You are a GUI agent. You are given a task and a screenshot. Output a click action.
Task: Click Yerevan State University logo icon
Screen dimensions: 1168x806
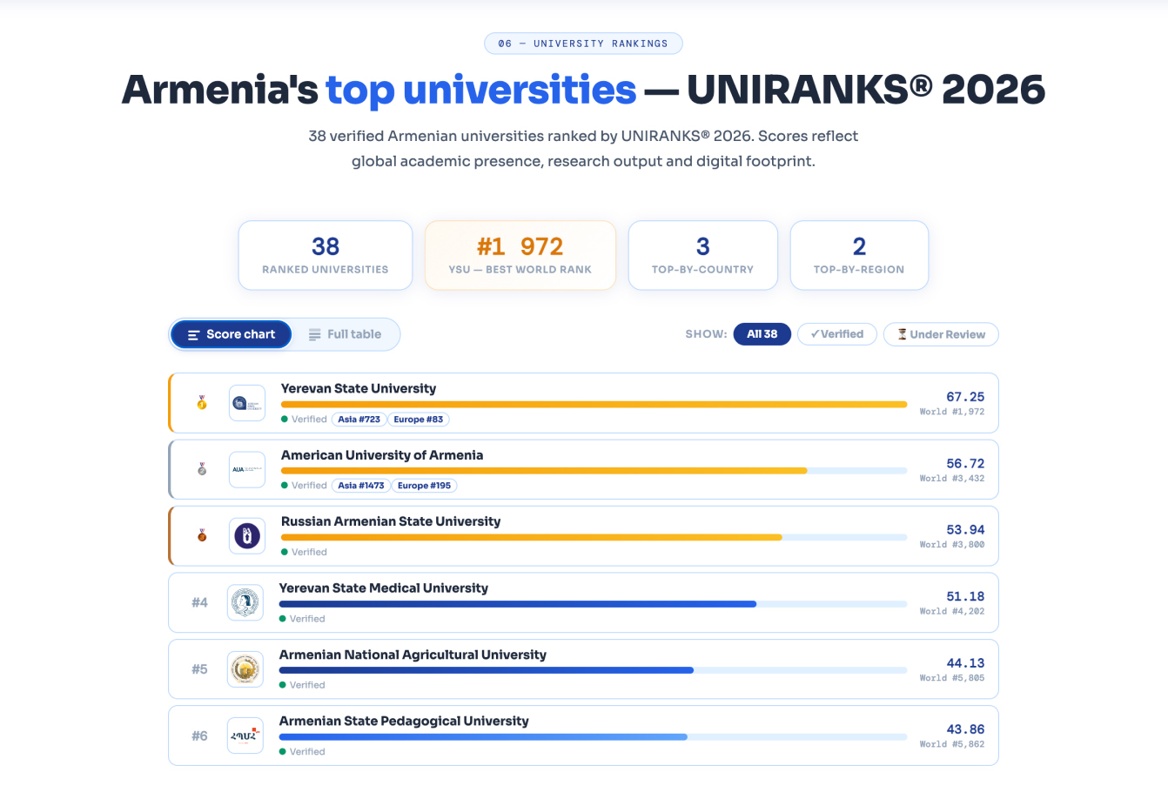pos(247,403)
